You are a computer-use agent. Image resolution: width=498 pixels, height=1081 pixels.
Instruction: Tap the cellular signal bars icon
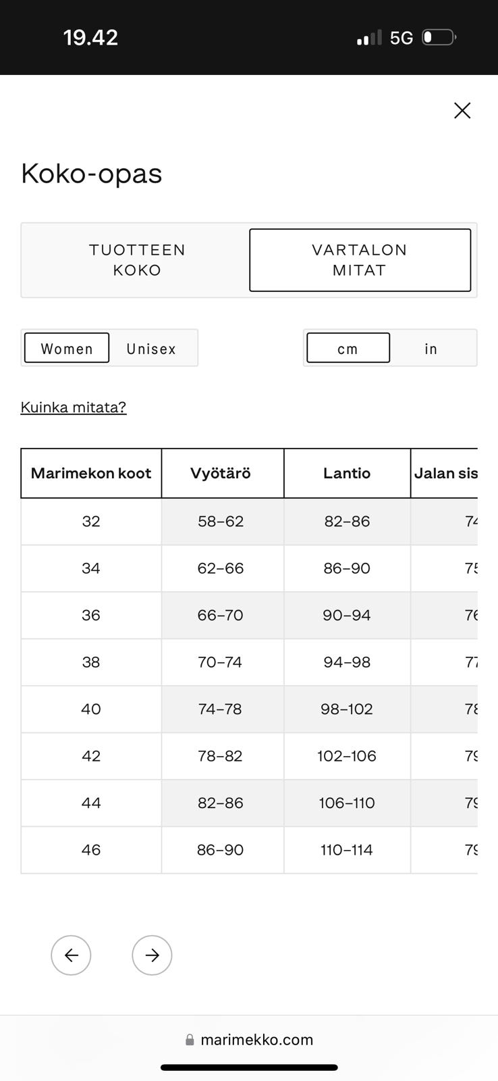click(x=368, y=38)
